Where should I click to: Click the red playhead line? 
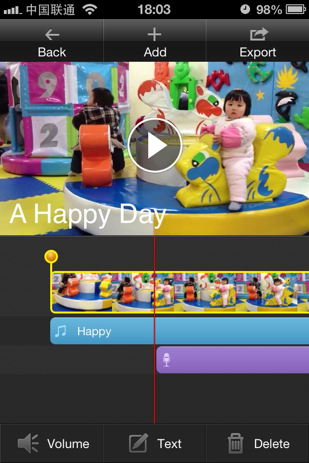point(154,329)
